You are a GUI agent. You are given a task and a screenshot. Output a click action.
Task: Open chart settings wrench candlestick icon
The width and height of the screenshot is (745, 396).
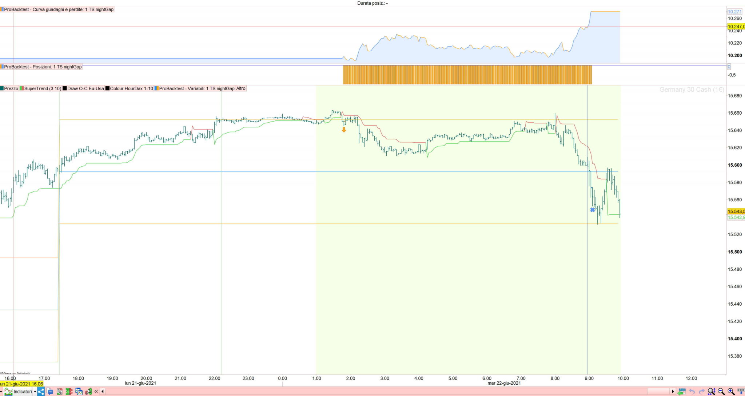pyautogui.click(x=88, y=392)
